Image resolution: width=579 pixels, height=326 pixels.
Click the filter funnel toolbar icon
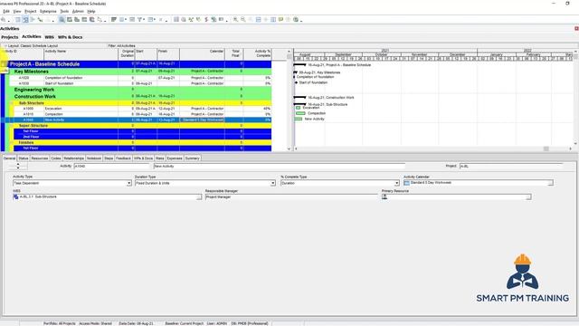coord(139,20)
